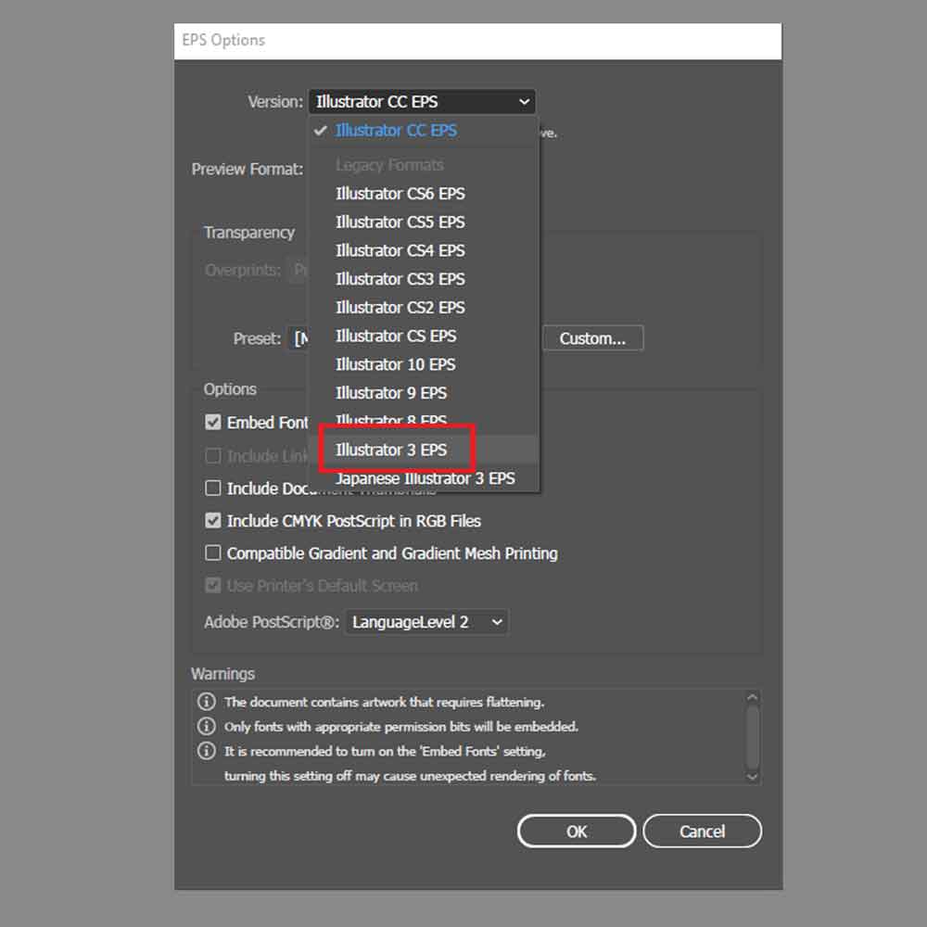Click the Warnings scrollbar thumb
This screenshot has height=927, width=927.
click(752, 737)
